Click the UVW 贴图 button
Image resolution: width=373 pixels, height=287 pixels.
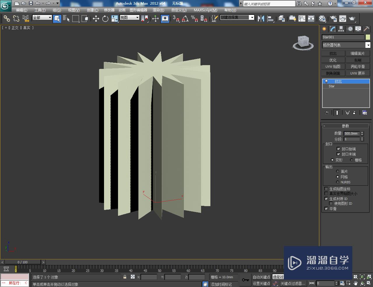coord(333,67)
